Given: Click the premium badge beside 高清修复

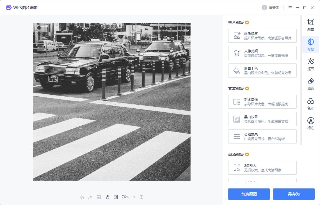Looking at the screenshot, I should coord(247,154).
